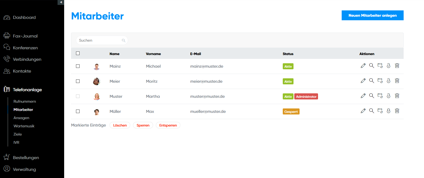Click the padlock icon for Max Müller
This screenshot has height=178, width=424.
click(x=388, y=111)
